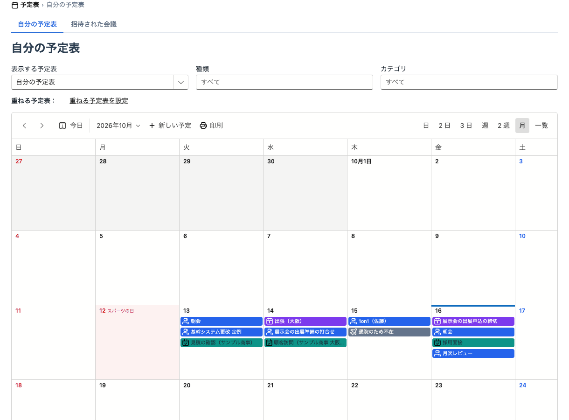The image size is (569, 420).
Task: Click the printer icon for 印刷
Action: [203, 126]
